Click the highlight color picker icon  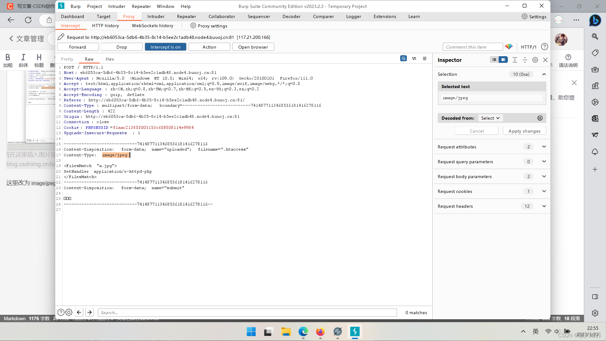[x=509, y=47]
